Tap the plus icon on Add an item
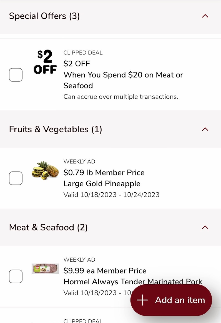The height and width of the screenshot is (323, 221). (x=142, y=300)
